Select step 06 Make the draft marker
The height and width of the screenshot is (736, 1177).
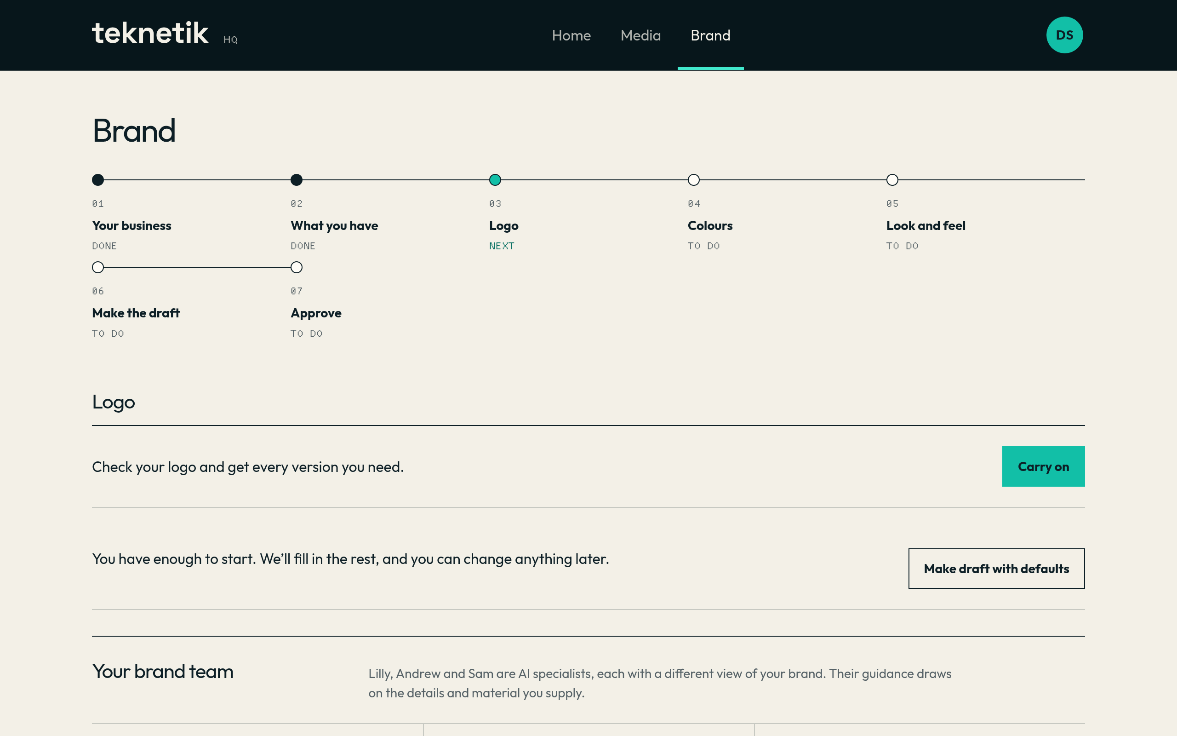pos(98,267)
